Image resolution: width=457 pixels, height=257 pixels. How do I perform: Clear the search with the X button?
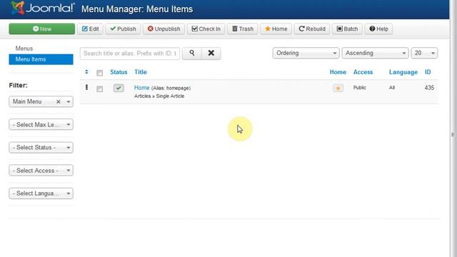(x=211, y=54)
